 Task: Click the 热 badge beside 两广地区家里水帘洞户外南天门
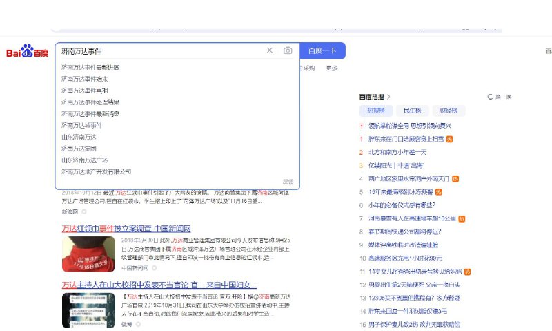455,179
